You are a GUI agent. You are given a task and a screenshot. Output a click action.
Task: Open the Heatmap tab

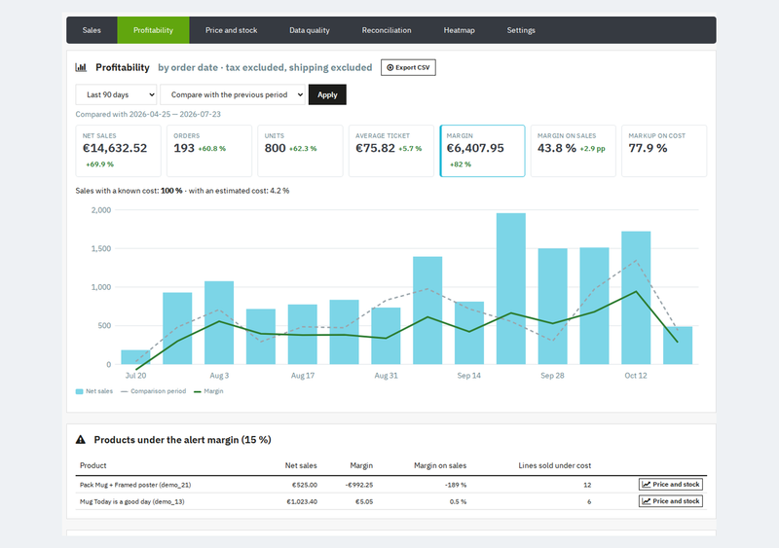pyautogui.click(x=459, y=30)
